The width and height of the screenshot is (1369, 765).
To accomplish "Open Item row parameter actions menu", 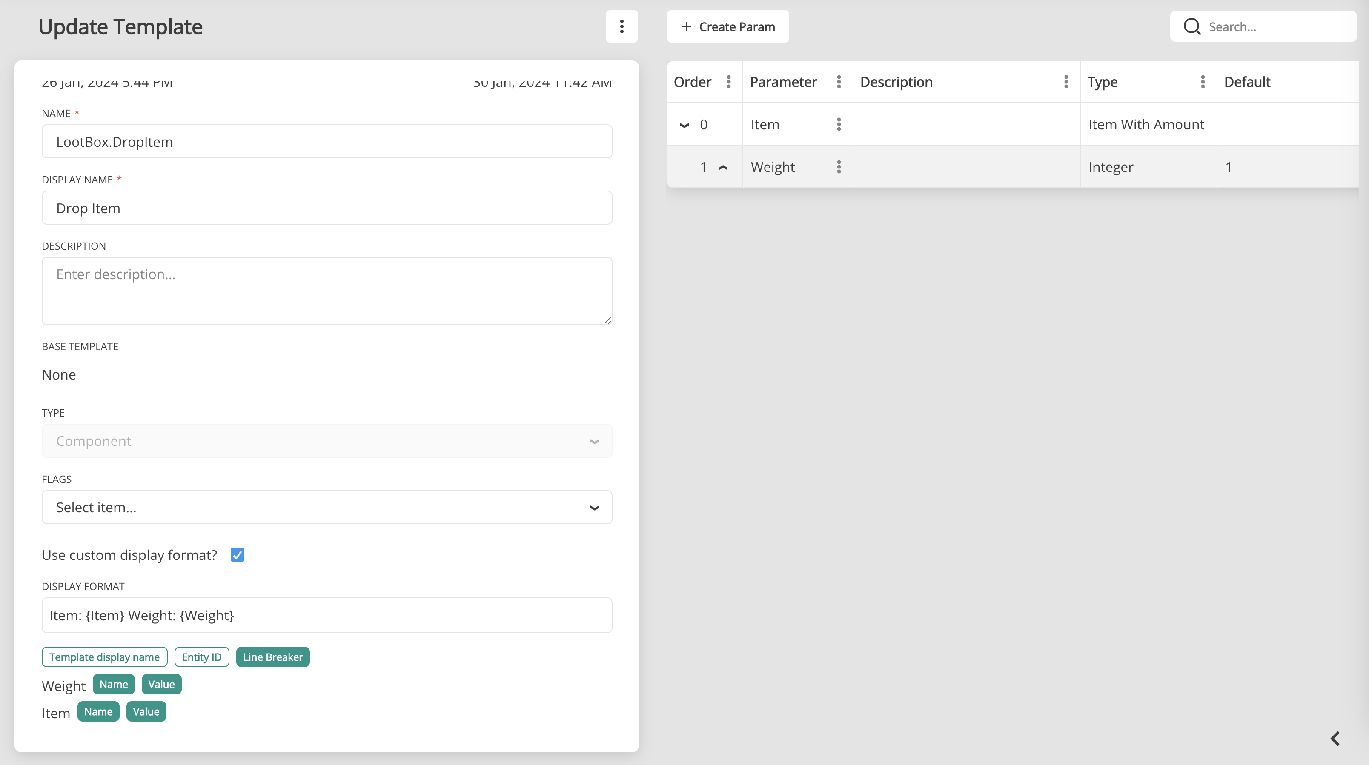I will (x=839, y=124).
